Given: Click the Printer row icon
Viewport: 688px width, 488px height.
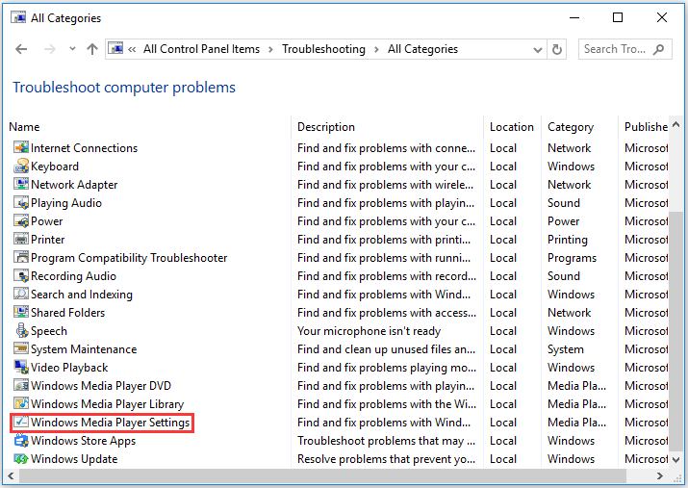Looking at the screenshot, I should pos(20,239).
